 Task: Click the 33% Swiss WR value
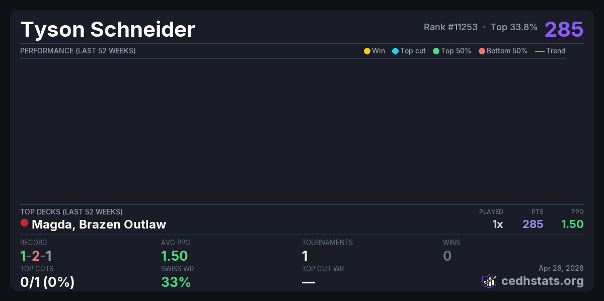point(176,282)
